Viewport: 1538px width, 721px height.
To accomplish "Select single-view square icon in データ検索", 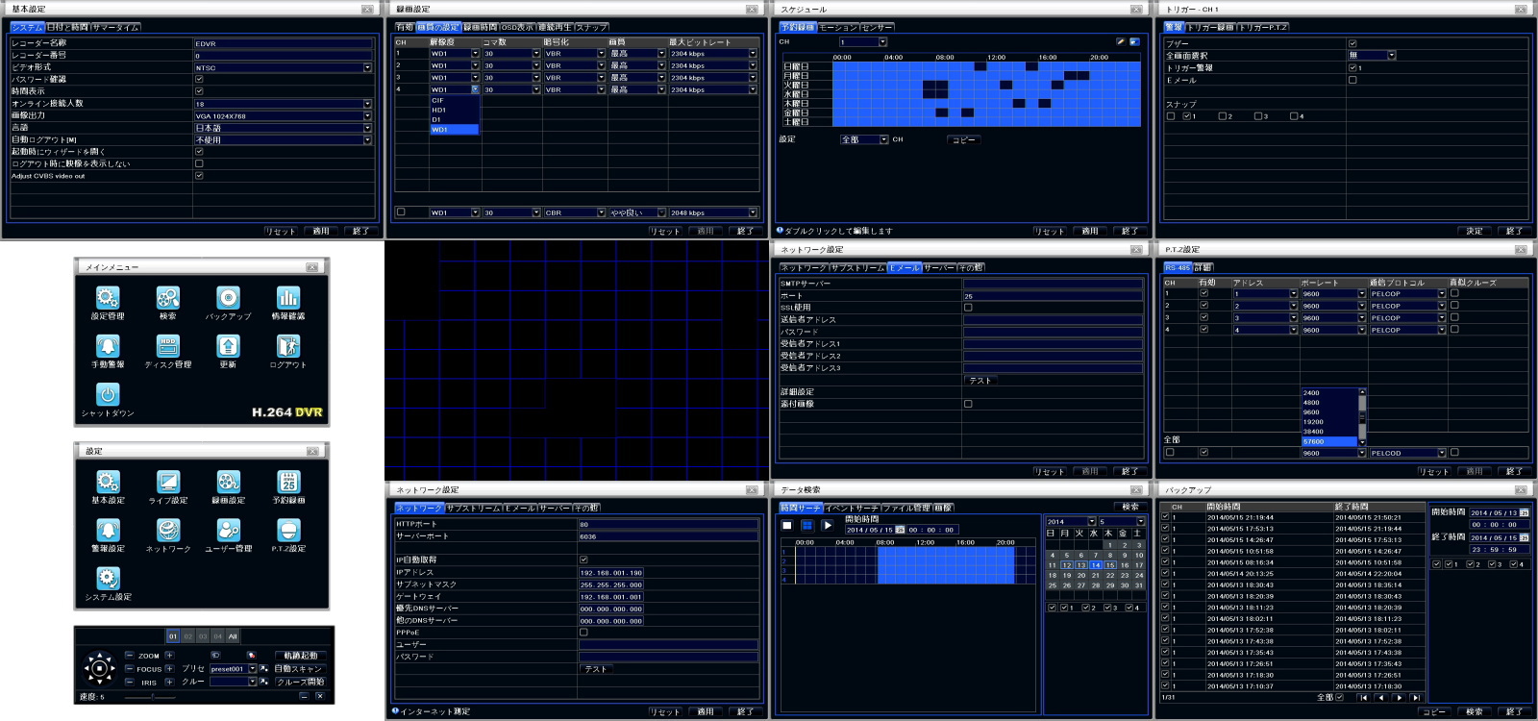I will point(787,526).
